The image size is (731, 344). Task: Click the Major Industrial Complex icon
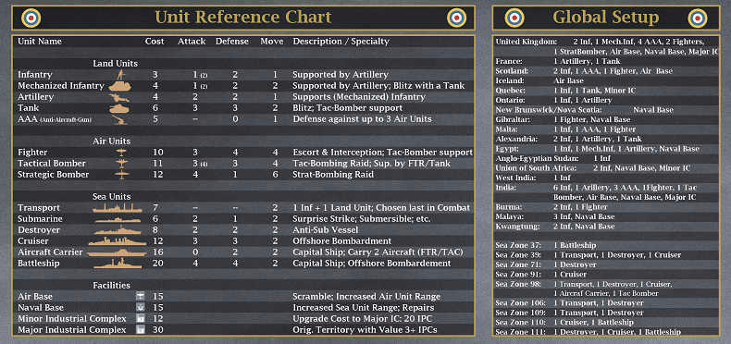tap(140, 329)
